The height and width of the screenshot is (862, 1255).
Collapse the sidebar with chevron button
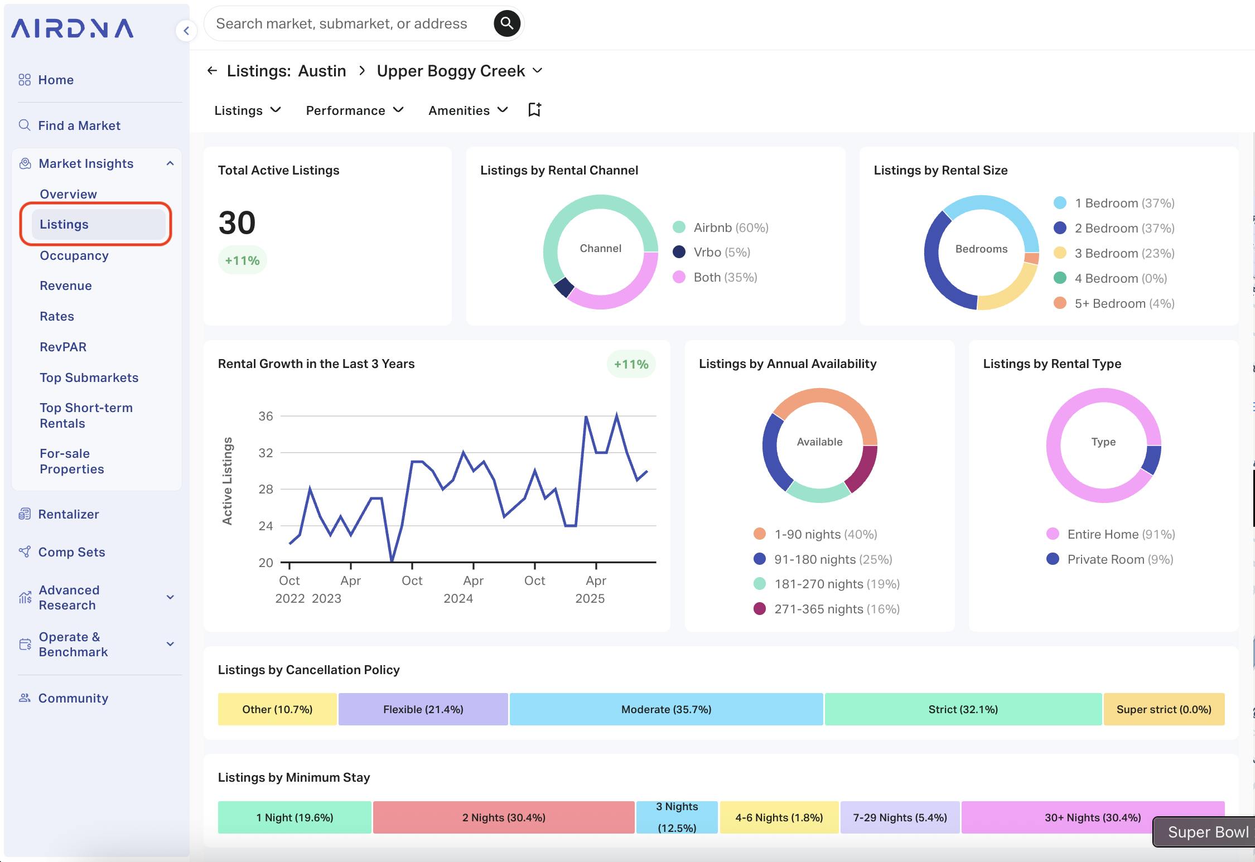point(186,31)
